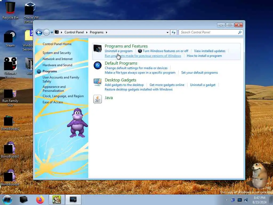Open User Accounts and Family Safety
The image size is (273, 205).
point(61,79)
